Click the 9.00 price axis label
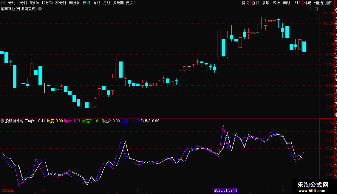 329,75
